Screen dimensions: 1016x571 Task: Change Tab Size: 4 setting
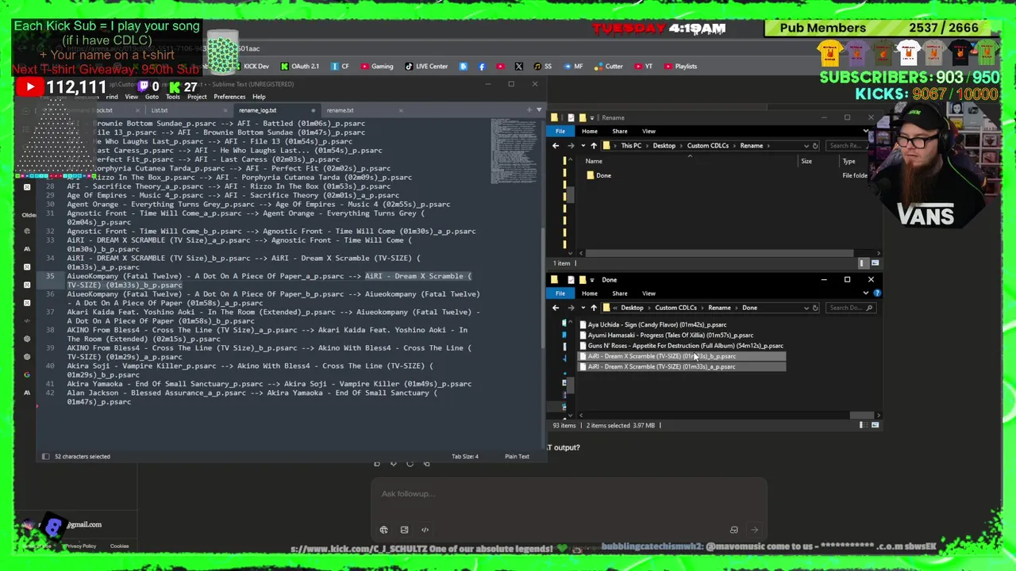coord(465,457)
